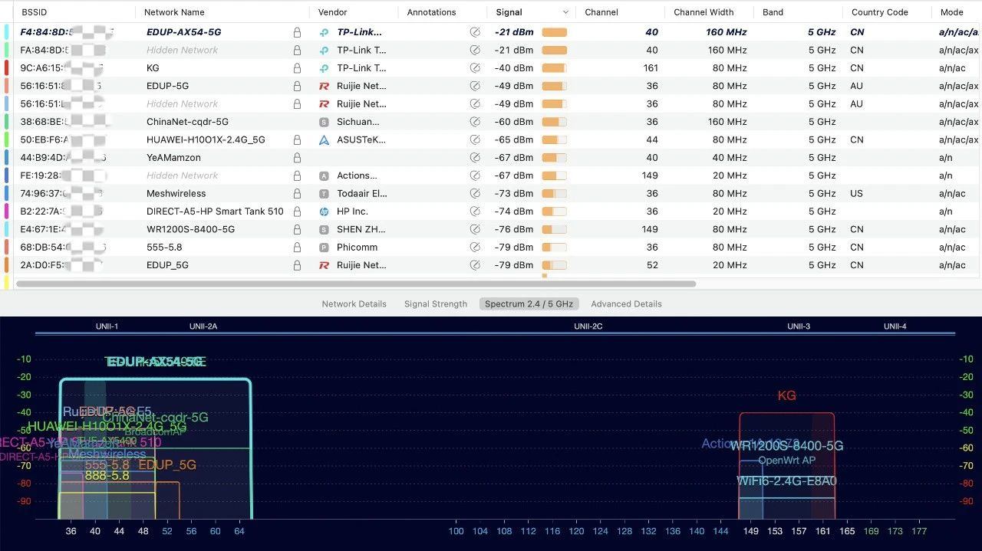Click the ASUSTeK vendor icon in HUAWEI-H10O1X row
The width and height of the screenshot is (982, 551).
click(324, 140)
